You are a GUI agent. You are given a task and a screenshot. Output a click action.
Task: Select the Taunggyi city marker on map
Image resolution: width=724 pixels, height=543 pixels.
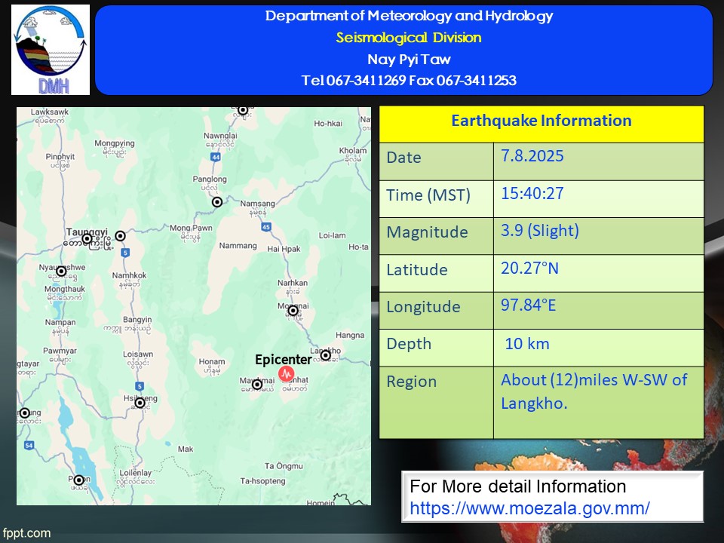pyautogui.click(x=87, y=239)
